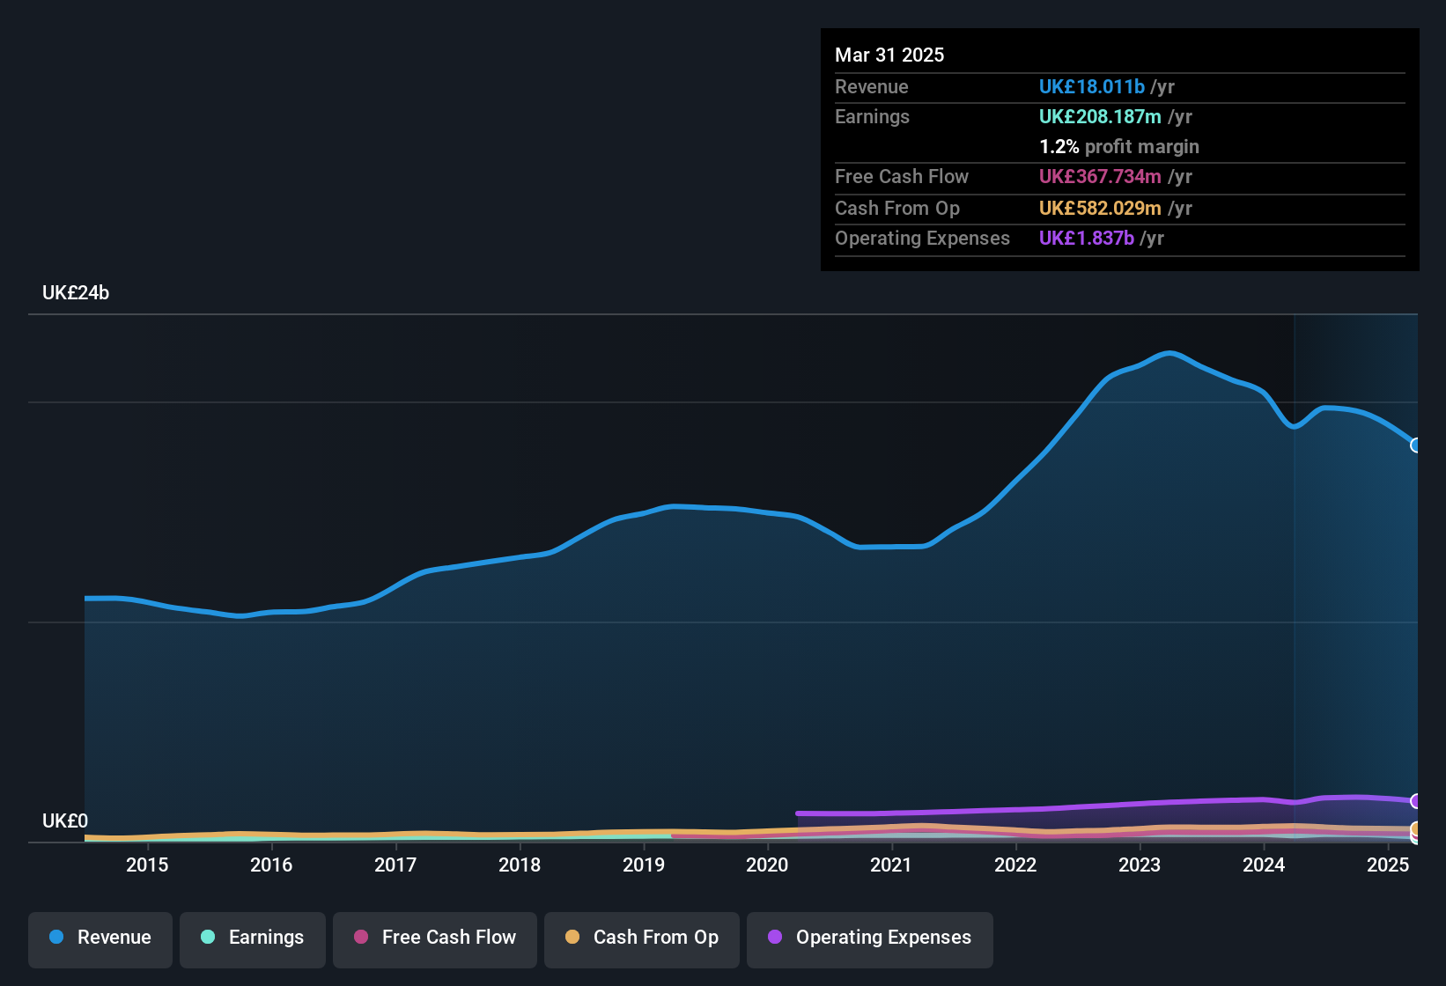This screenshot has width=1446, height=986.
Task: Click the Cash From Op orange end-point marker
Action: click(x=1416, y=828)
